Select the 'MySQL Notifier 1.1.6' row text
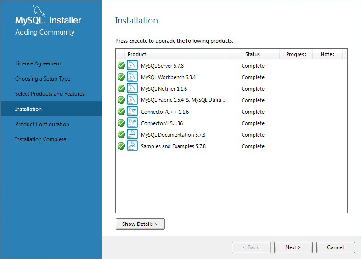361x259 pixels. (164, 89)
